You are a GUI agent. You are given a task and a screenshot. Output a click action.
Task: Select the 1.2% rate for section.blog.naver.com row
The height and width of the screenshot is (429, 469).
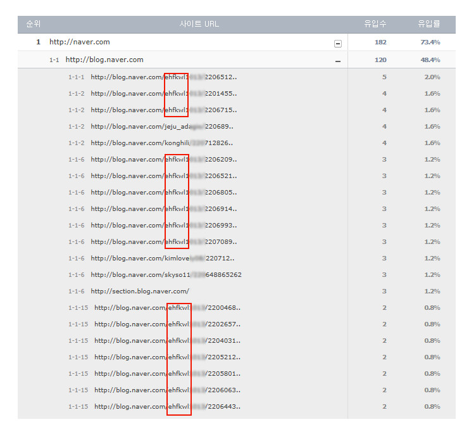point(432,291)
